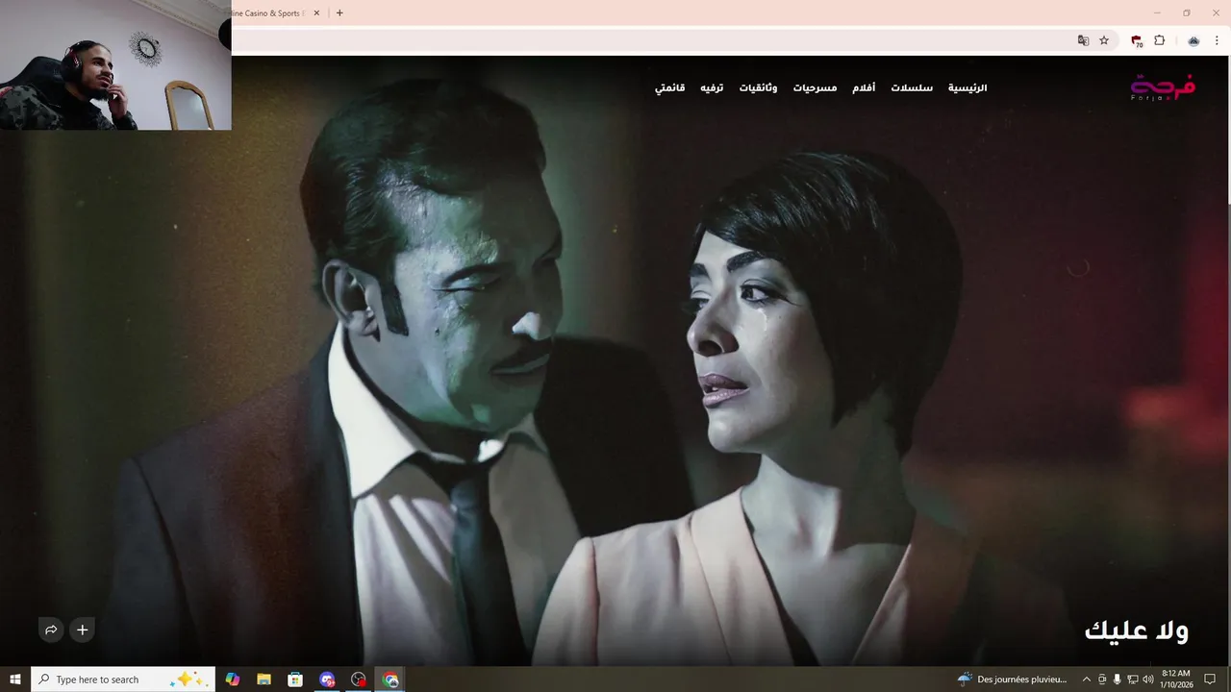Expand the hidden system tray icons
This screenshot has height=692, width=1231.
click(x=1087, y=680)
